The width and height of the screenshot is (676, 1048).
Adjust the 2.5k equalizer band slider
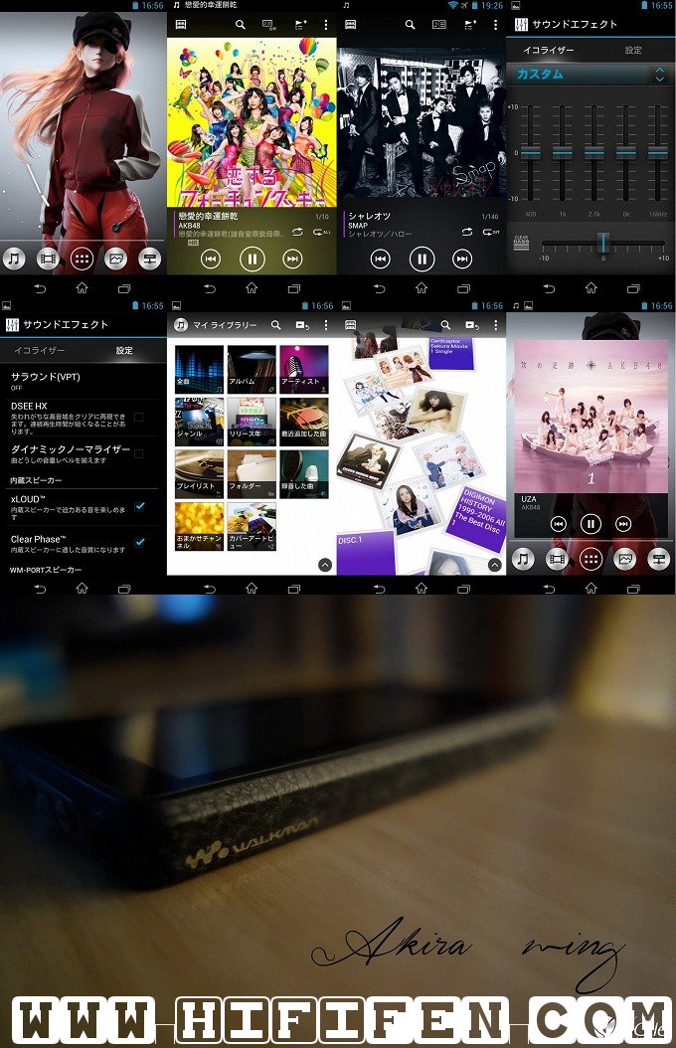click(593, 153)
